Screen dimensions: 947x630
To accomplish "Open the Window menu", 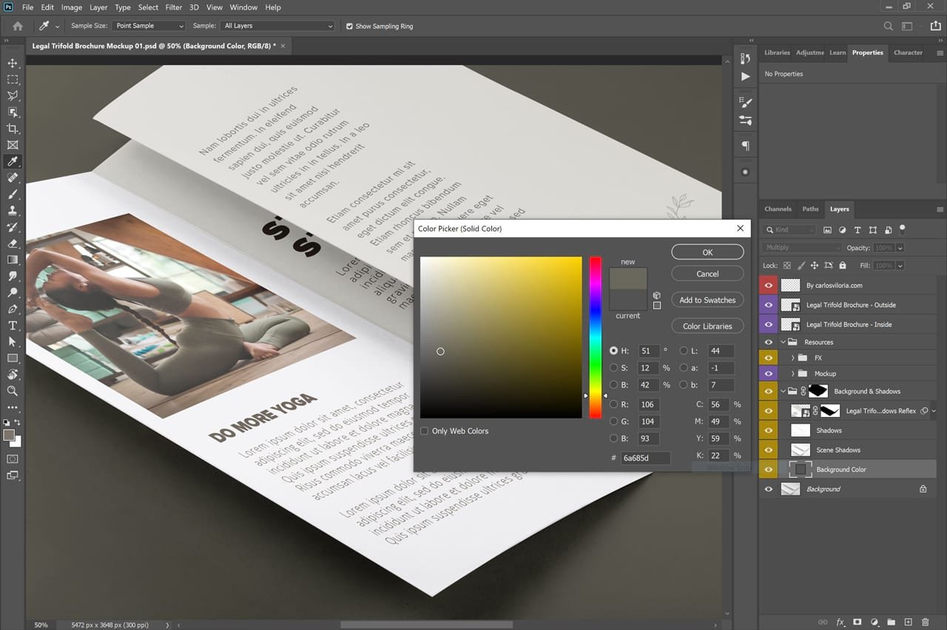I will coord(243,7).
